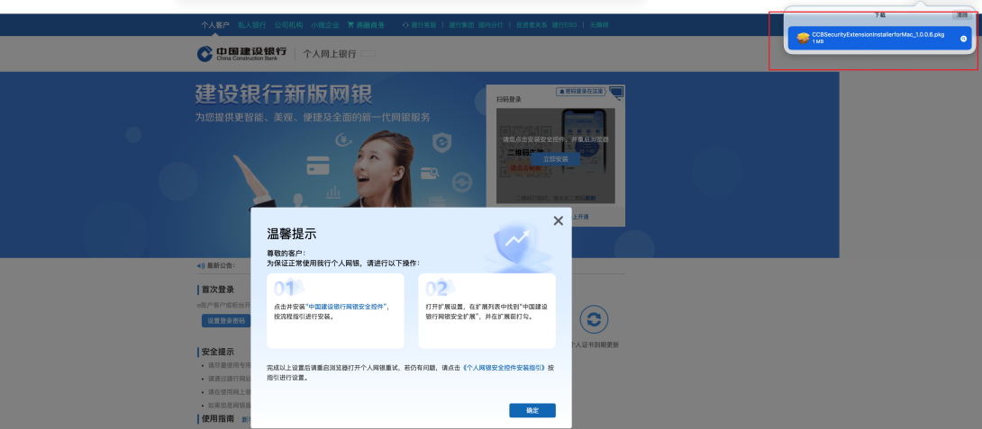
Task: Click the 清除 button in downloads popup
Action: click(x=961, y=15)
